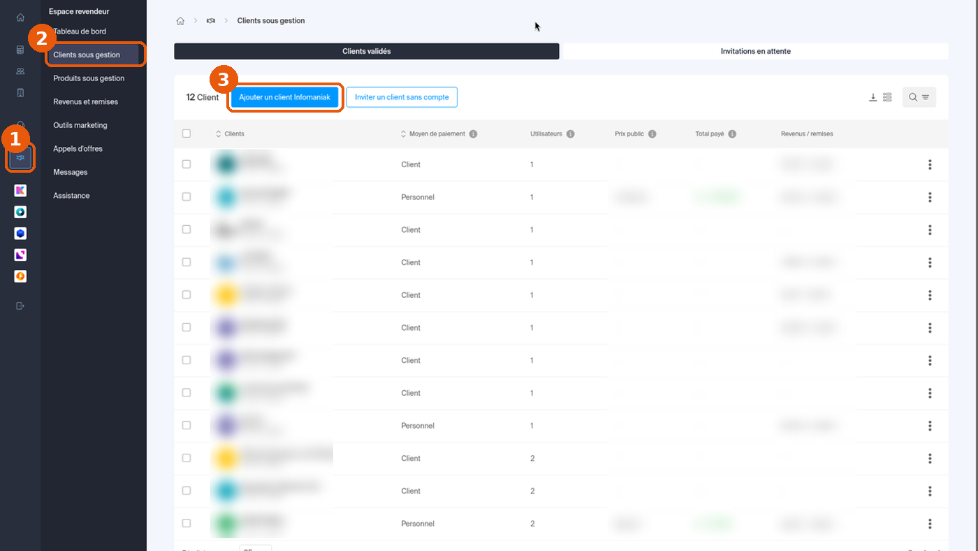Launch the orange circular app icon

[x=20, y=277]
